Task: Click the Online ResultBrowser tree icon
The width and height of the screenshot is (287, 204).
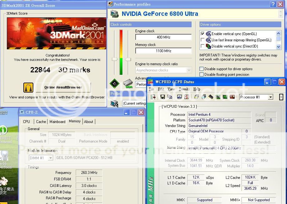Action: pos(28,88)
